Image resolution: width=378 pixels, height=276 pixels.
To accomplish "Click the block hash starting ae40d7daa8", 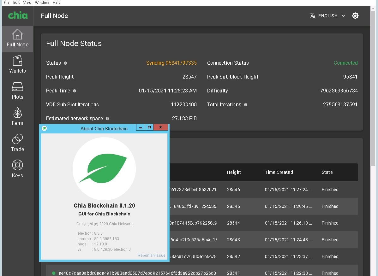I will coord(138,273).
